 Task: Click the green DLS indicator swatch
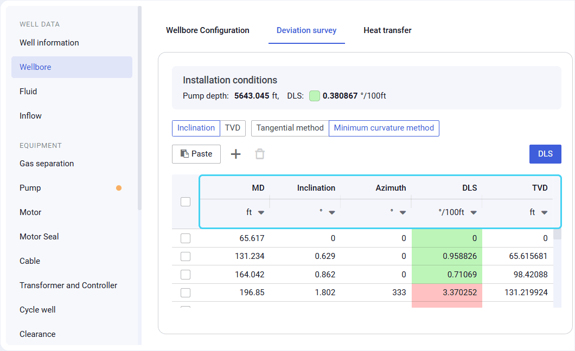click(x=314, y=96)
